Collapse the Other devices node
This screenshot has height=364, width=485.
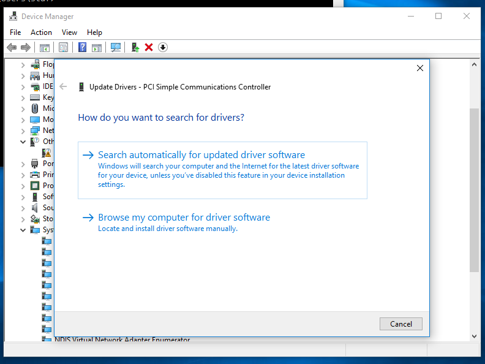click(x=23, y=142)
